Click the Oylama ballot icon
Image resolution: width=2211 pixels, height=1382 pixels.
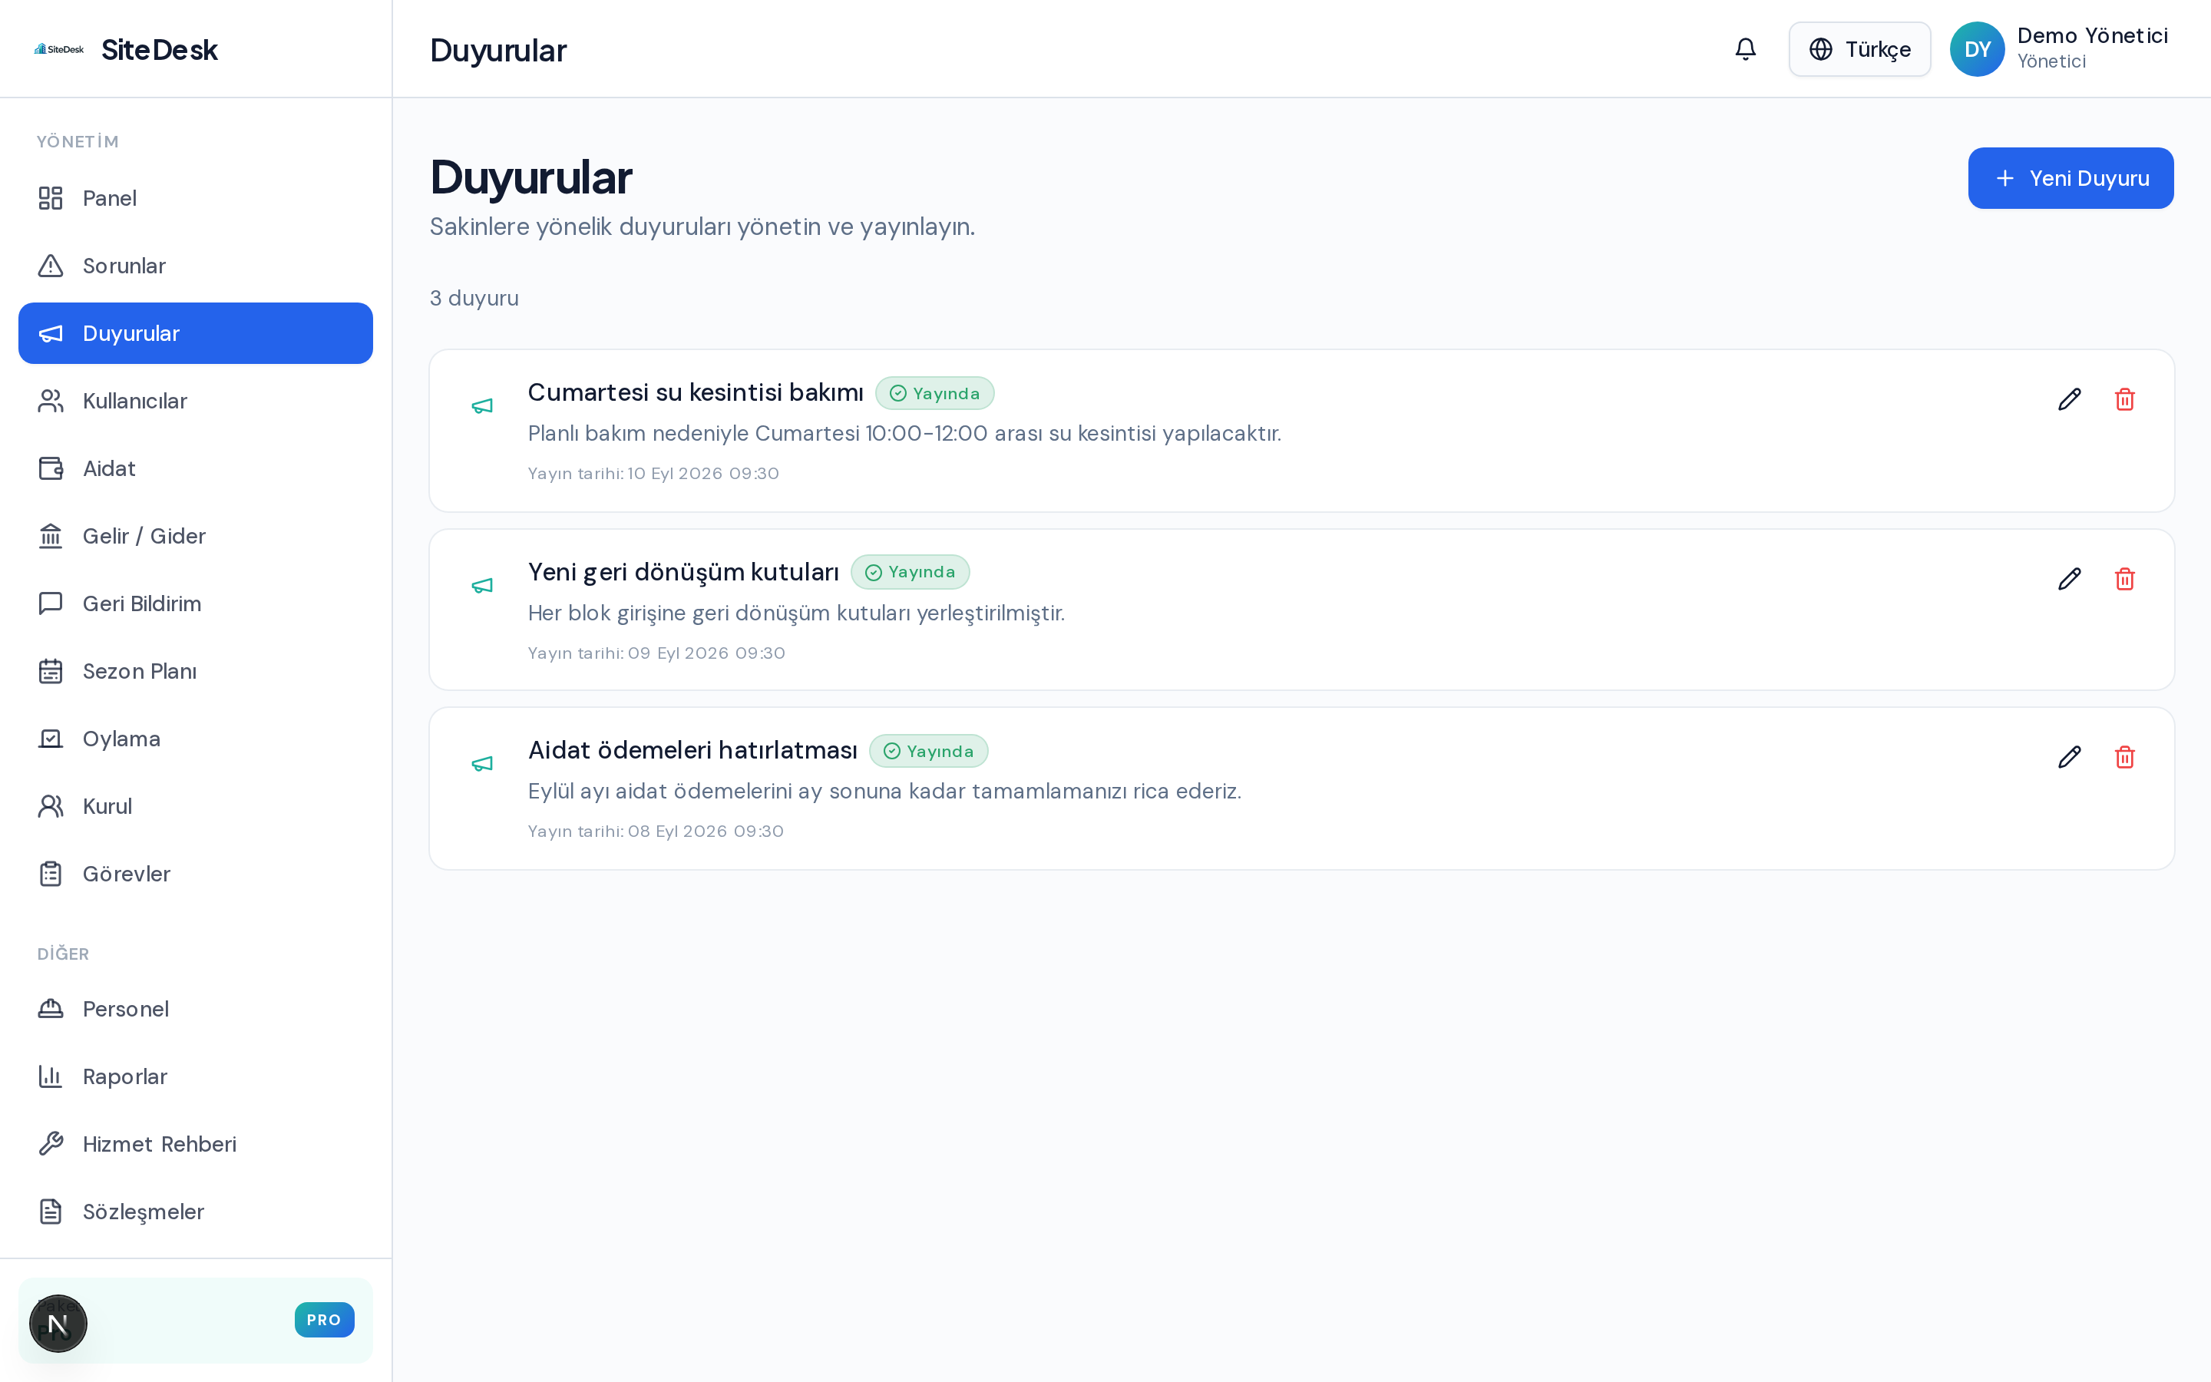[x=51, y=739]
